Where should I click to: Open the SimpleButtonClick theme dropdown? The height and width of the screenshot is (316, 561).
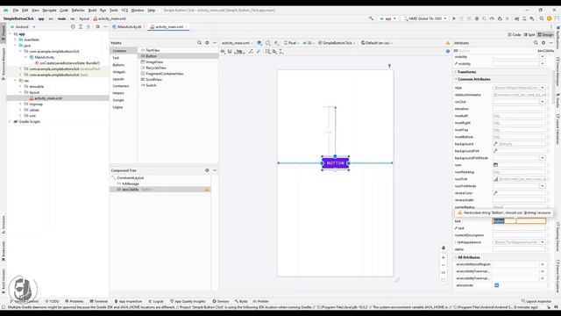click(337, 43)
